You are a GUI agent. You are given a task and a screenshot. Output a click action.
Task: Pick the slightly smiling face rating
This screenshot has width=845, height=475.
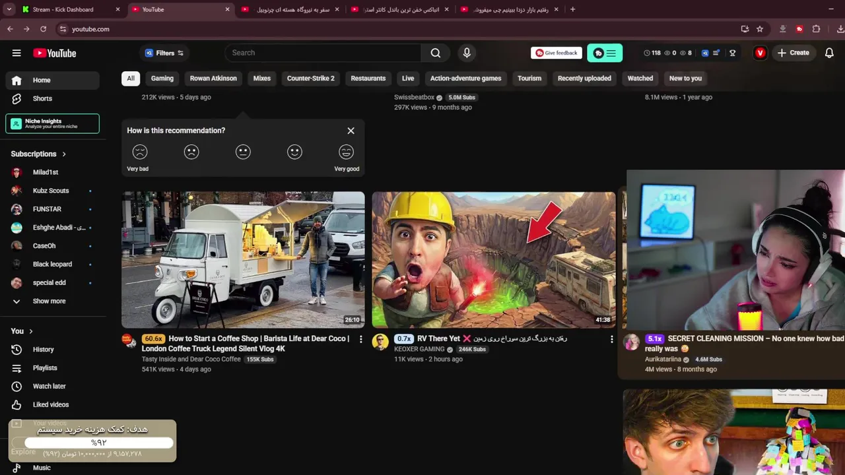294,152
